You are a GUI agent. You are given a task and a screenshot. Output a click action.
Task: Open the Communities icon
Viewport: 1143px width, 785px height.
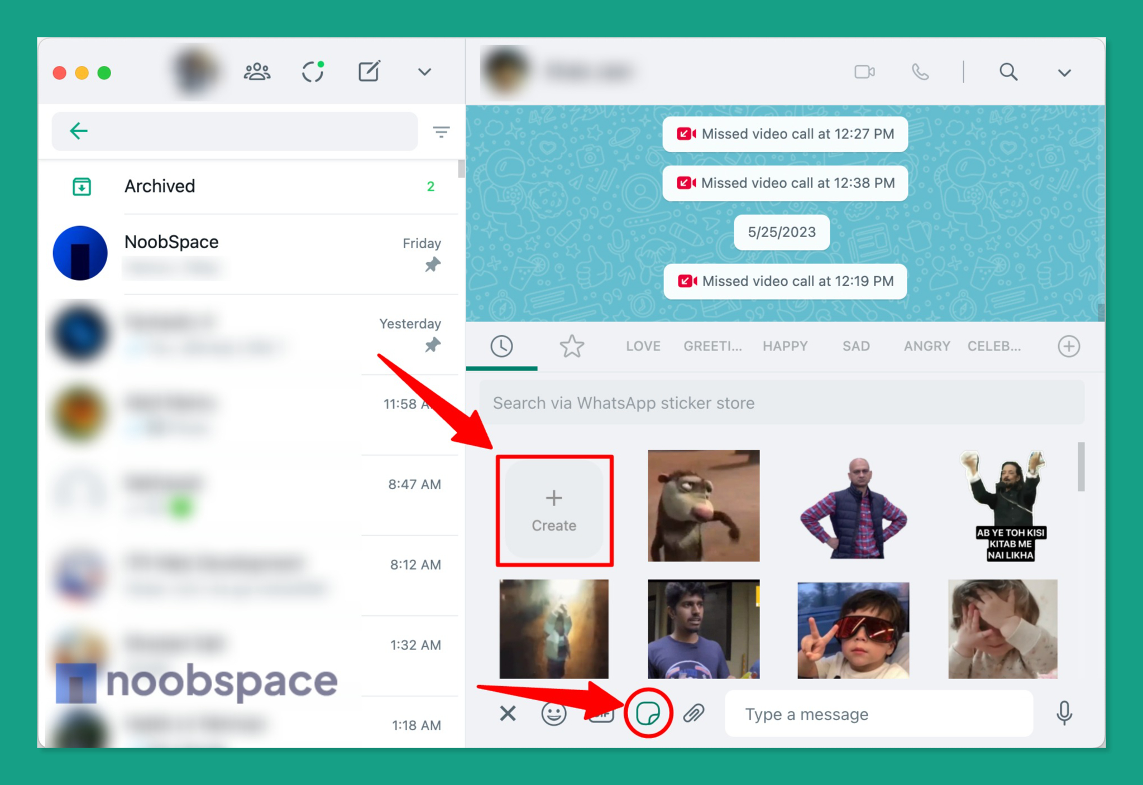tap(257, 71)
